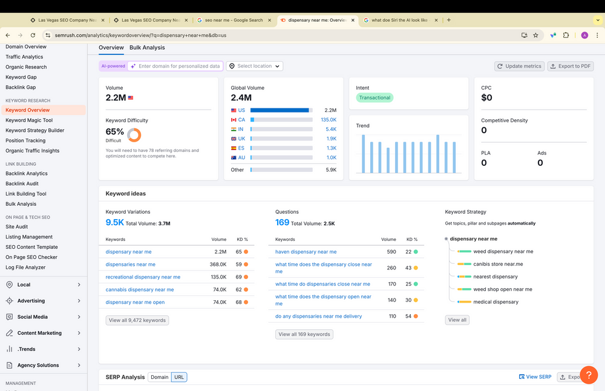Click the orange help question mark button
The height and width of the screenshot is (391, 605).
pyautogui.click(x=589, y=375)
